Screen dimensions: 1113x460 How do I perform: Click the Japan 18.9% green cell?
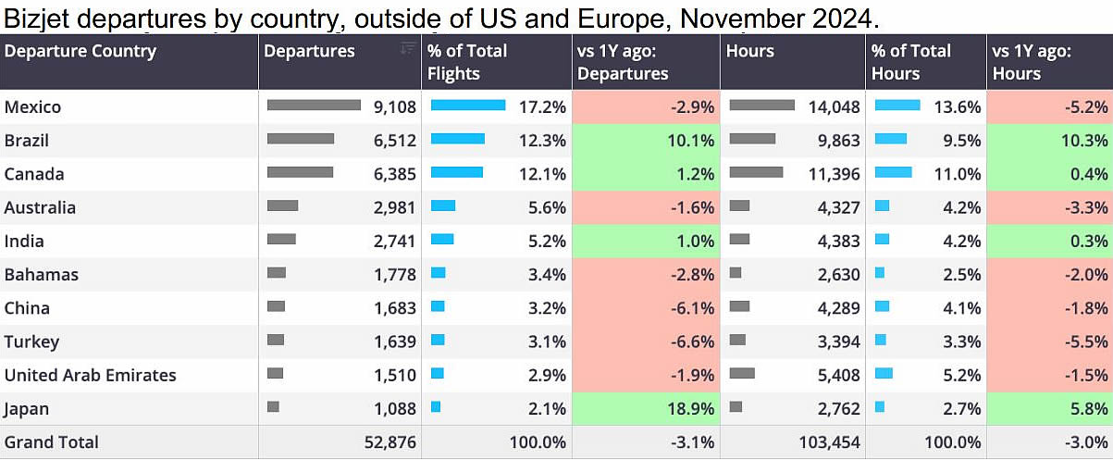pos(645,408)
